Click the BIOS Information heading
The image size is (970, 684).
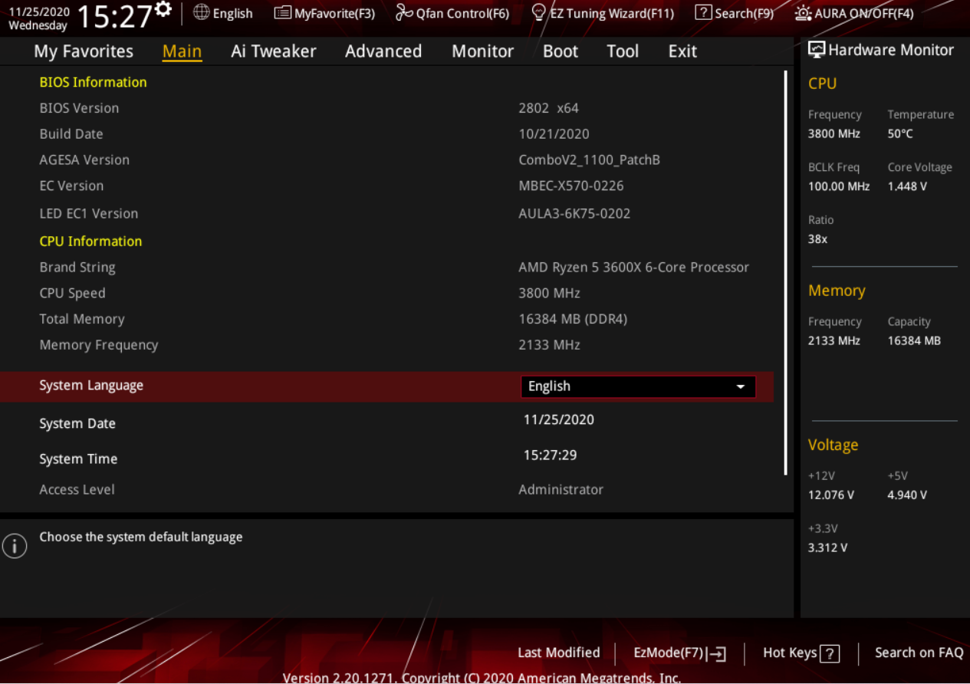(93, 82)
